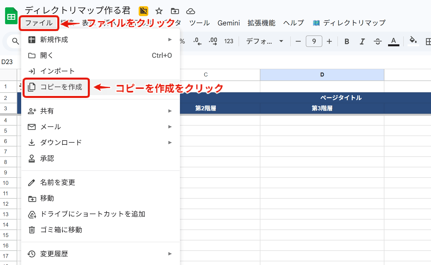Select コピーを作成 from the File menu
431x265 pixels.
tap(61, 87)
